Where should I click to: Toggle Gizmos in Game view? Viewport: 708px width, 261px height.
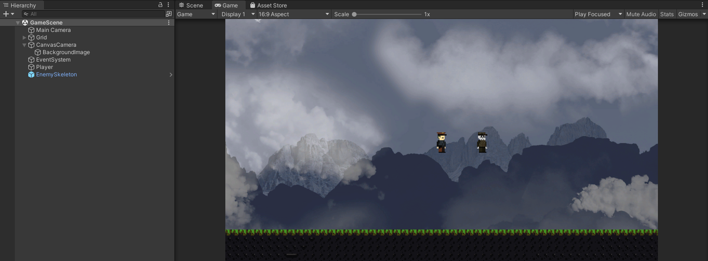click(688, 14)
